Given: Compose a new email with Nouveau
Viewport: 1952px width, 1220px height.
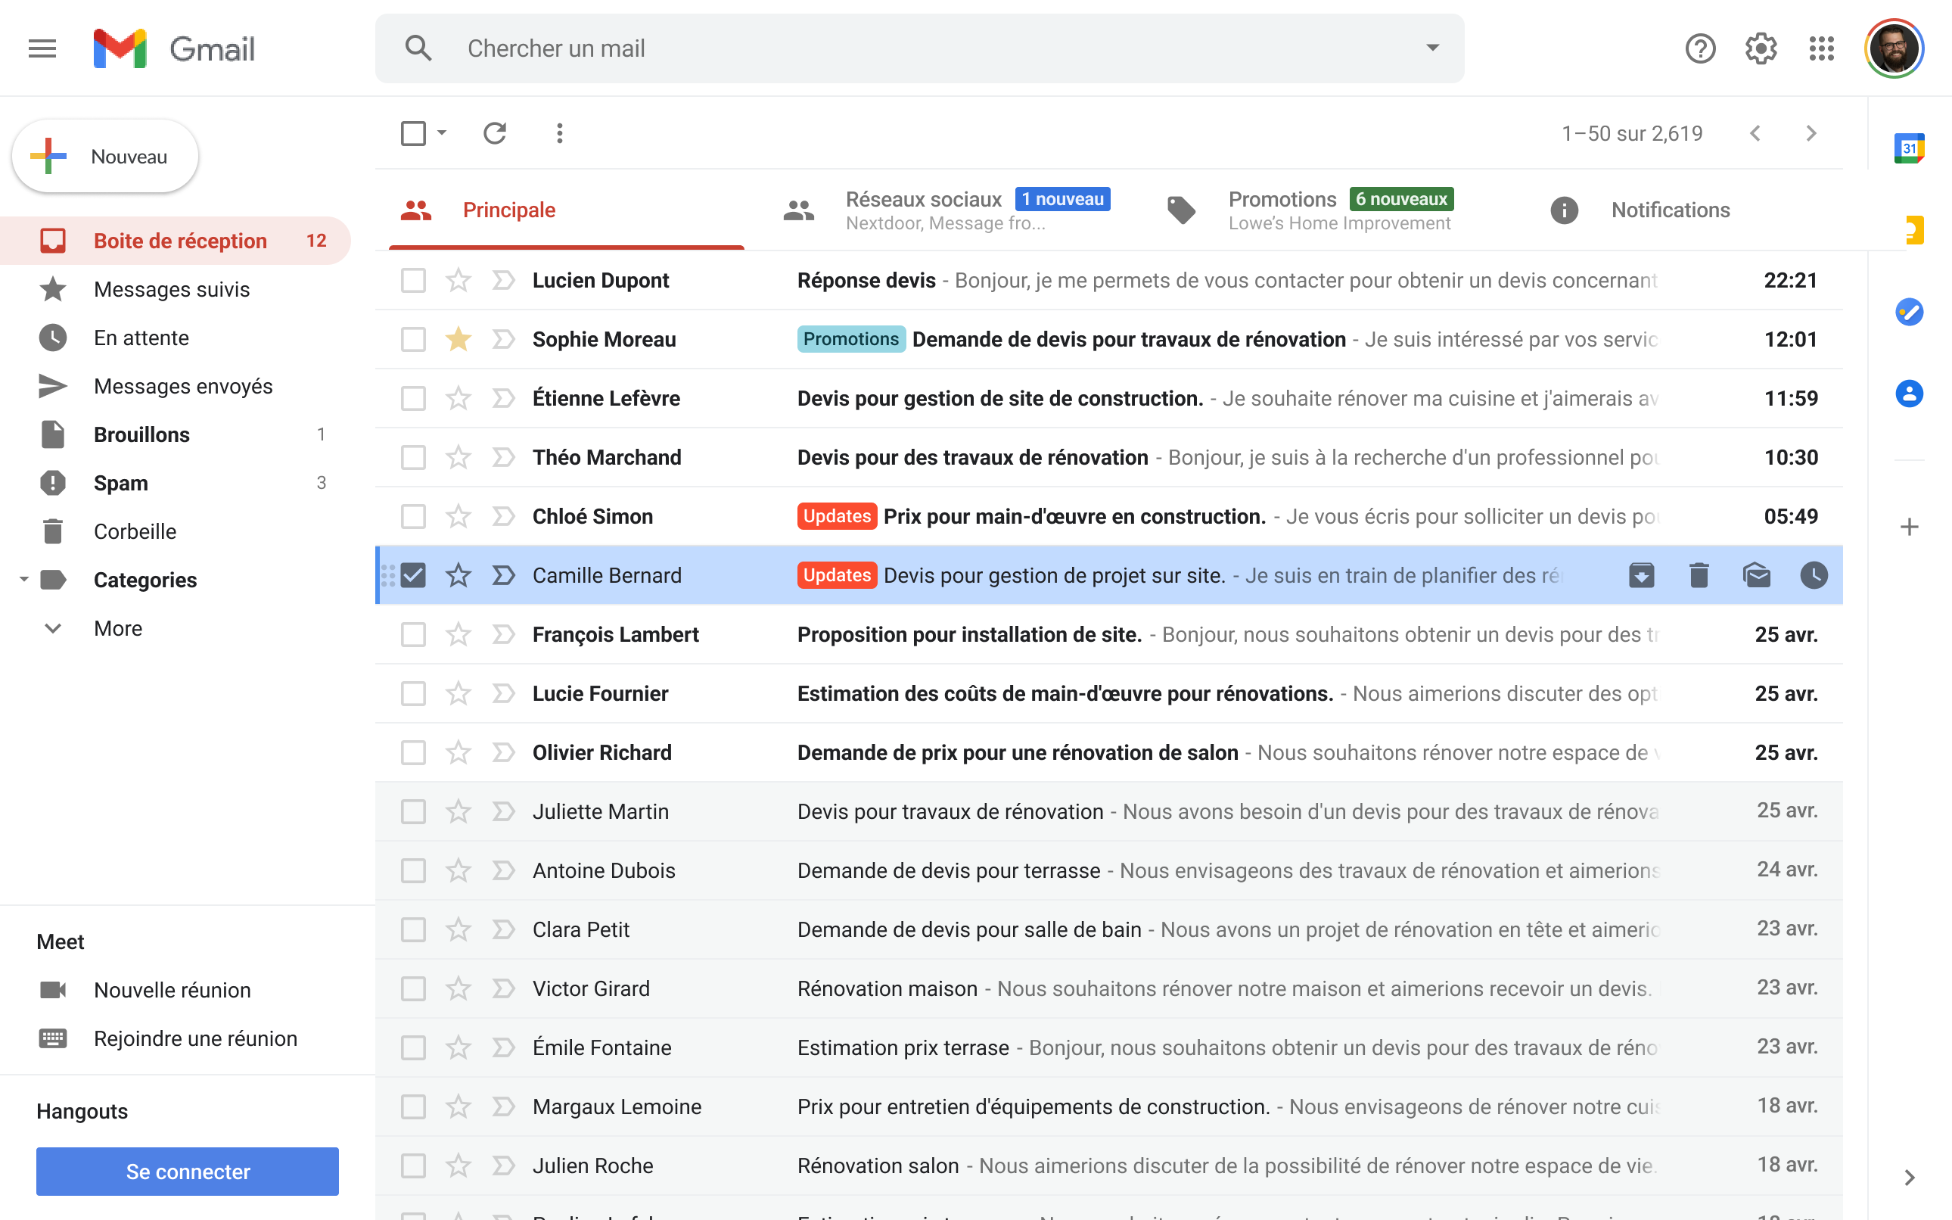Looking at the screenshot, I should click(104, 156).
